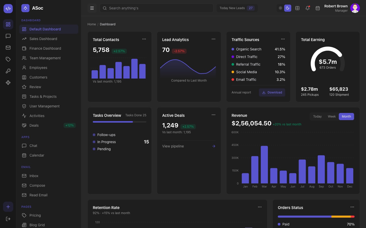Open Blog Grid in sidebar
366x228 pixels.
pyautogui.click(x=49, y=225)
